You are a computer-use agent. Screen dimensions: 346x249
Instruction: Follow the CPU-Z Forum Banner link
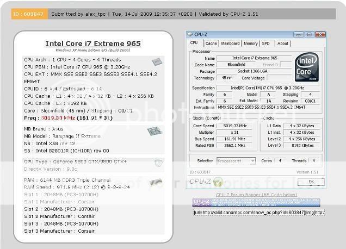pyautogui.click(x=256, y=195)
